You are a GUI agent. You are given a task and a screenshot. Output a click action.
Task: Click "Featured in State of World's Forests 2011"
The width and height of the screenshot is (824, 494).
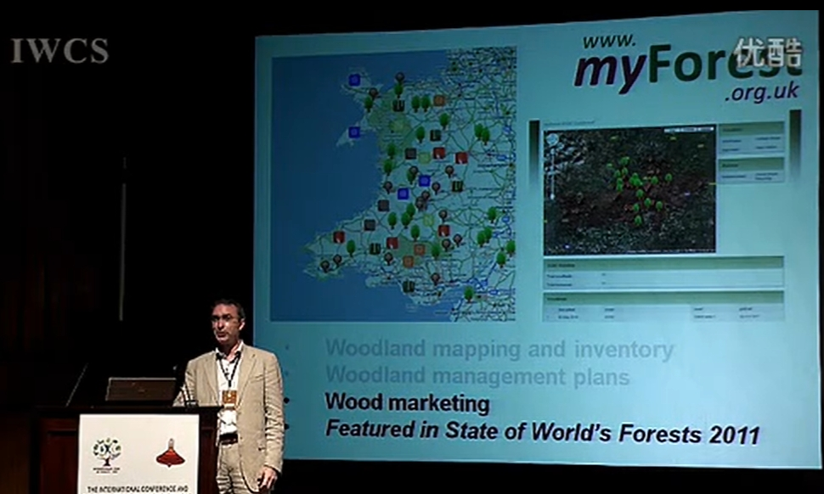(543, 432)
